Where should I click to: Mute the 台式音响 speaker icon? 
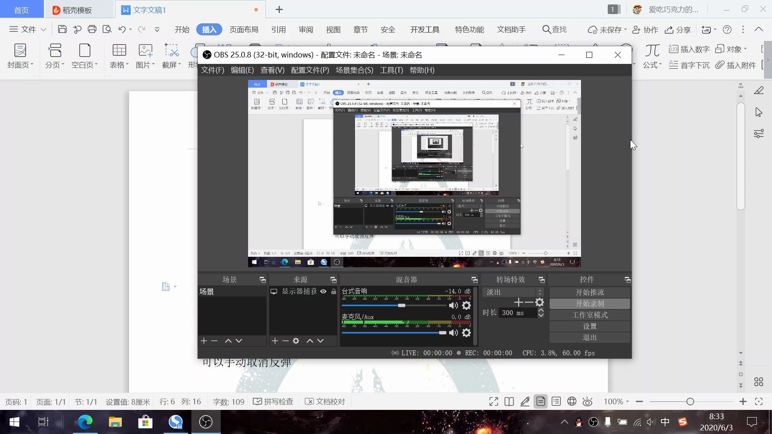click(453, 305)
